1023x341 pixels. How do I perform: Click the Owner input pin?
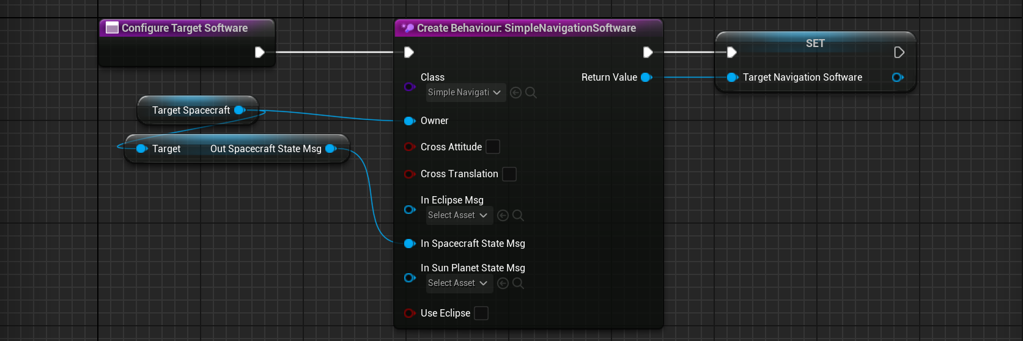(409, 121)
